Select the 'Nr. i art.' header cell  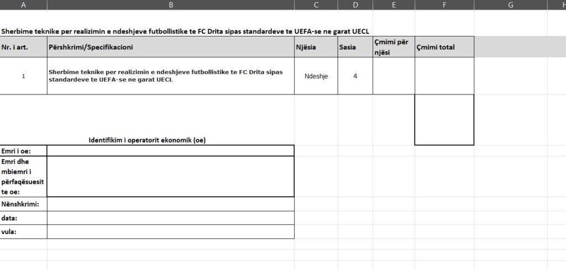click(23, 47)
